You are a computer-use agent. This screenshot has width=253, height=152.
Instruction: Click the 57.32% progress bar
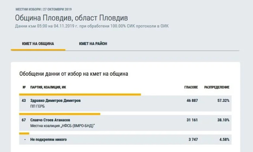click(80, 94)
